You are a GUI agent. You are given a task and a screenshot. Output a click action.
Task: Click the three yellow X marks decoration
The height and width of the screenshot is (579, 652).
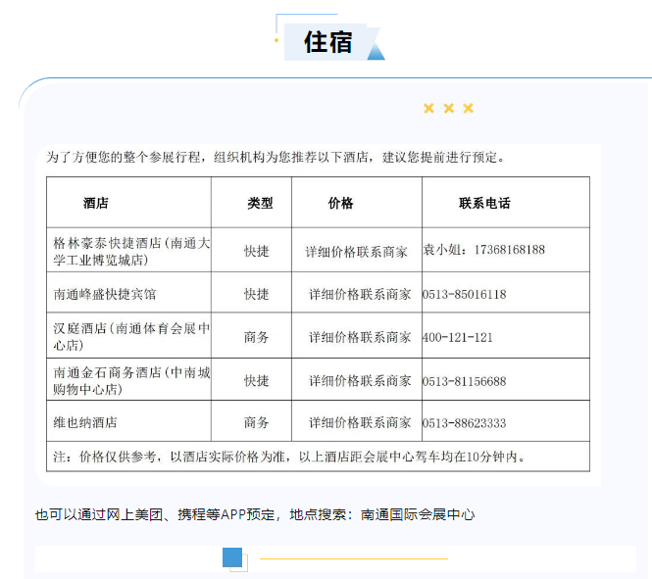pos(448,108)
